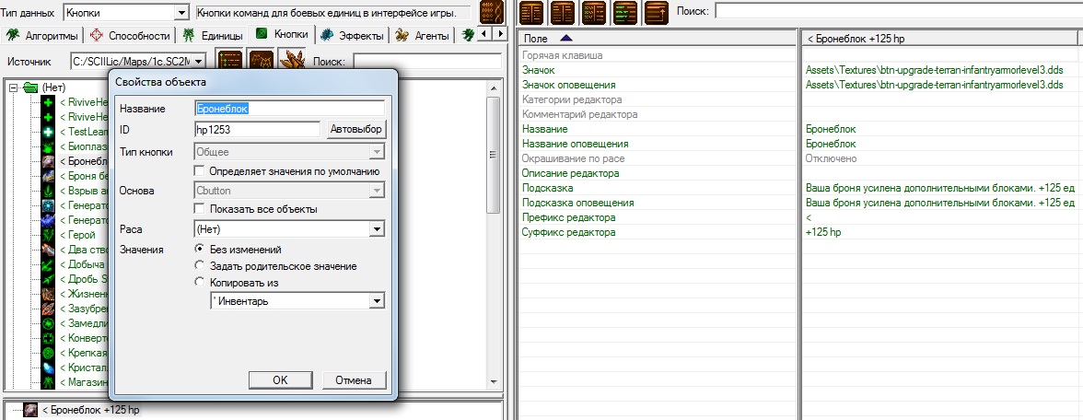The height and width of the screenshot is (420, 1083).
Task: Click the armor icon of the Броня бе row
Action: (49, 175)
